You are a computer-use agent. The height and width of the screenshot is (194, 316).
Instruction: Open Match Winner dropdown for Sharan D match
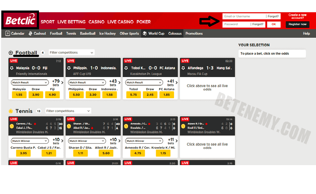pyautogui.click(x=87, y=141)
